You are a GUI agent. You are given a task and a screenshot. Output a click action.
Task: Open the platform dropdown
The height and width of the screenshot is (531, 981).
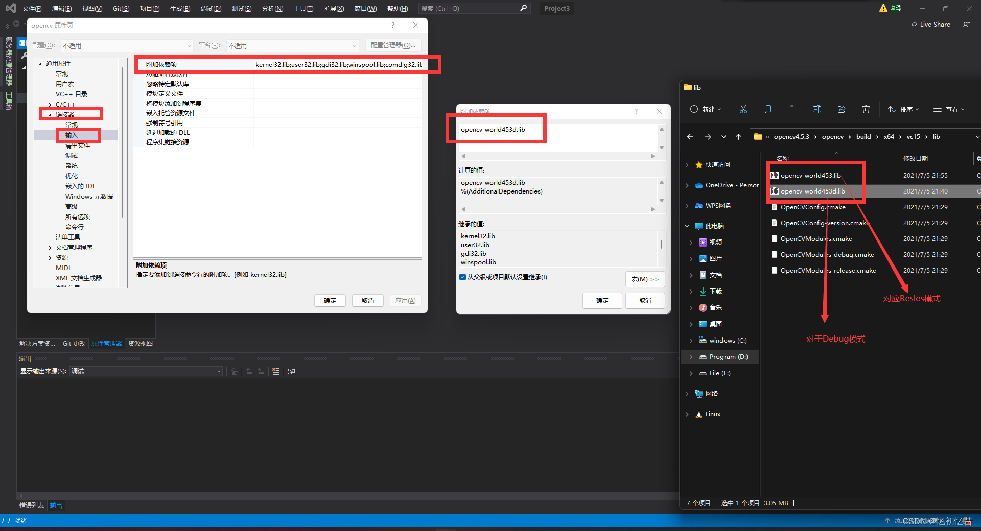tap(292, 45)
